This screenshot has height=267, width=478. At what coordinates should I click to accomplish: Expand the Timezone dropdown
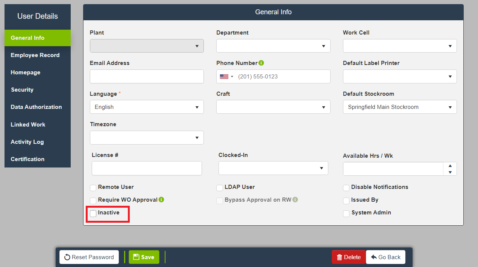(147, 137)
